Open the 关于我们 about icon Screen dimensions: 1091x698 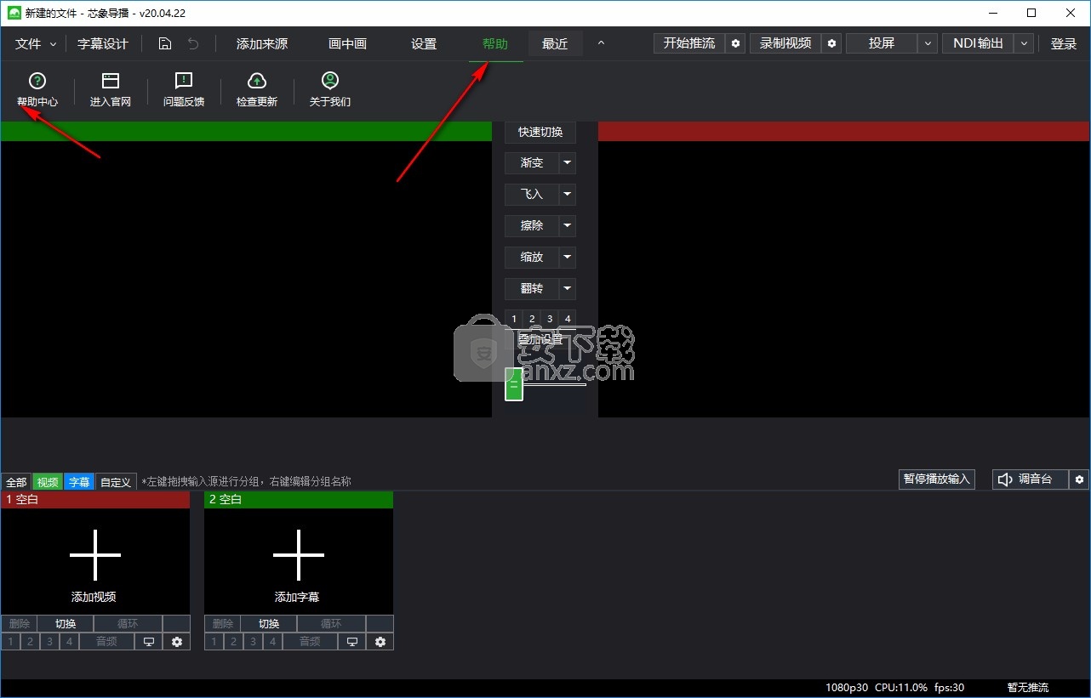330,81
